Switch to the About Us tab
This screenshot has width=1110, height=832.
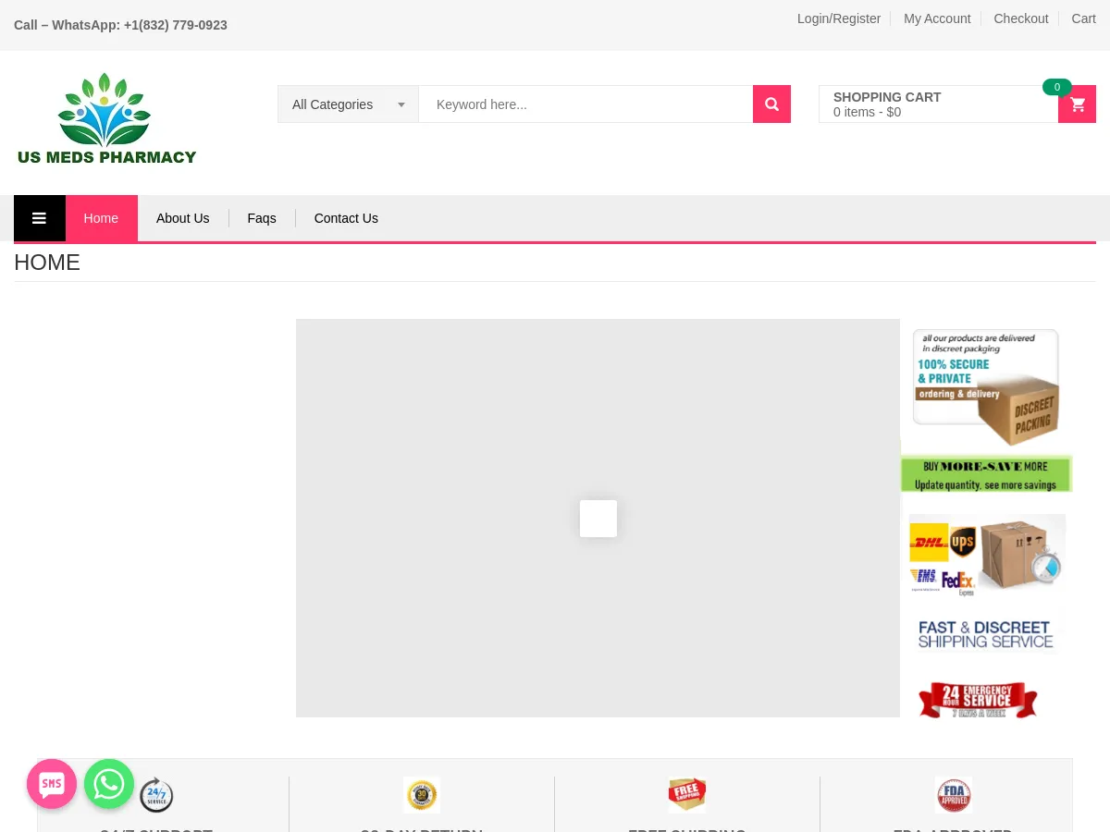182,218
